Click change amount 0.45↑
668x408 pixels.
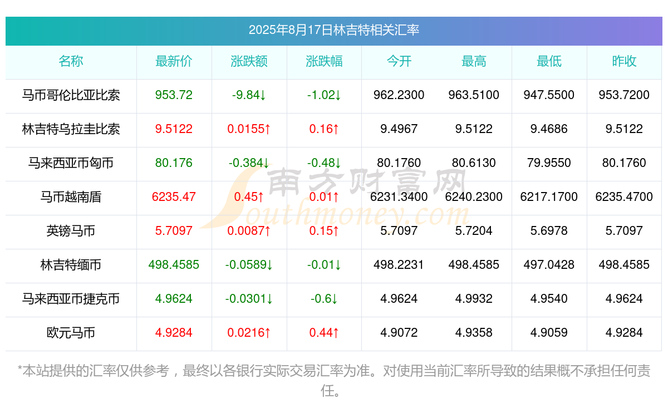249,197
